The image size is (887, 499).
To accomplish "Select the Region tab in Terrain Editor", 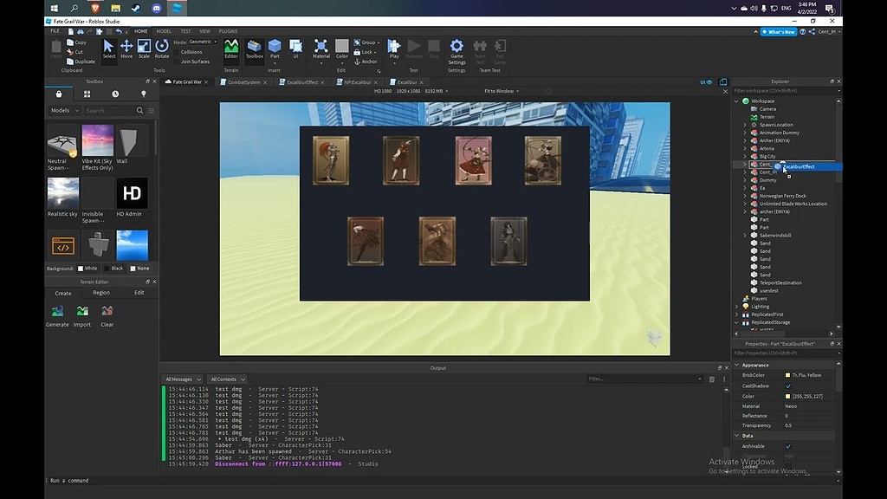I will [101, 293].
